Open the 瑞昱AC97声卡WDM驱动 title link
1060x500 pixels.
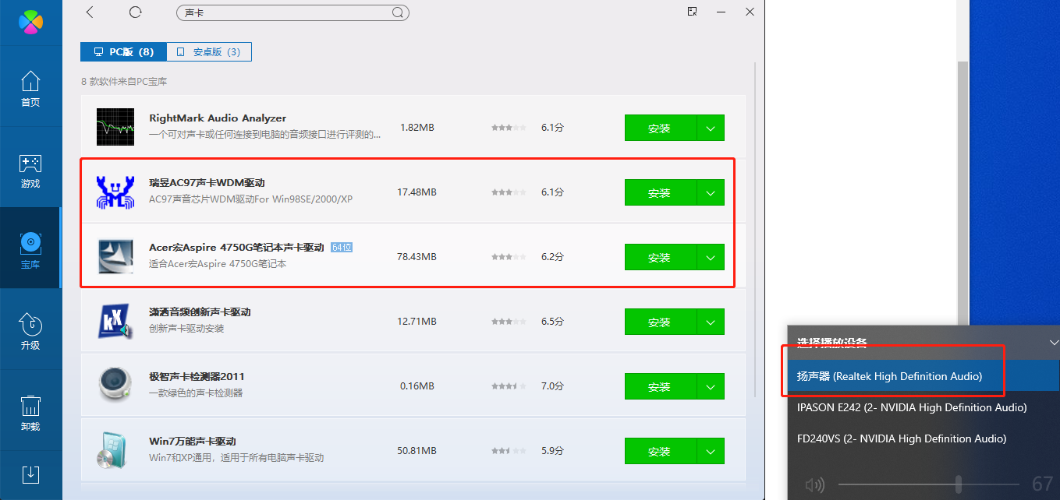click(x=207, y=183)
